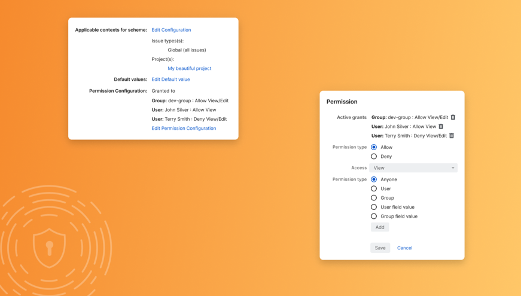Click Edit Default value link

pos(170,80)
